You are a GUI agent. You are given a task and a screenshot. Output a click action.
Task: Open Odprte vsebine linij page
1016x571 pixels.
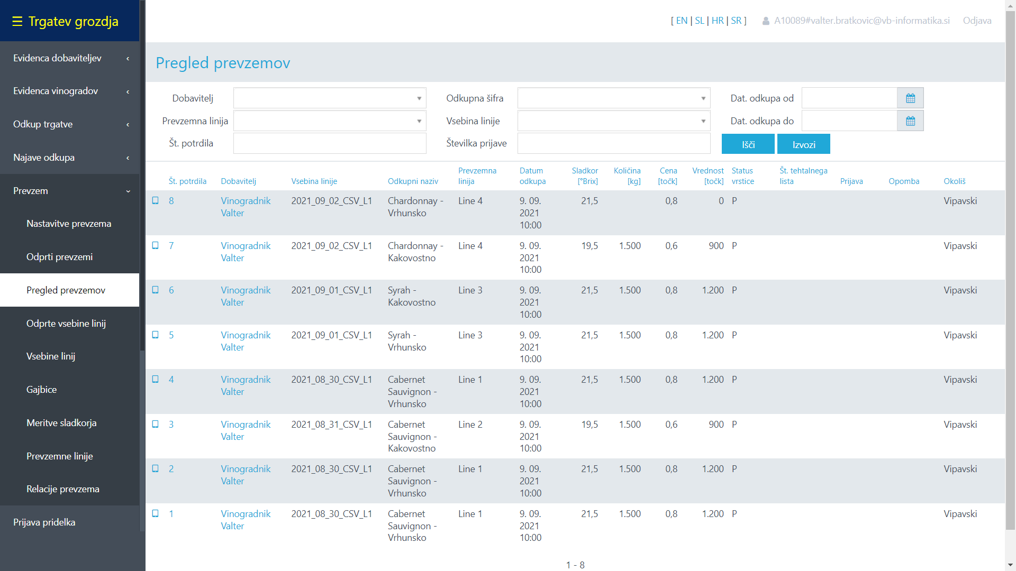click(x=70, y=324)
